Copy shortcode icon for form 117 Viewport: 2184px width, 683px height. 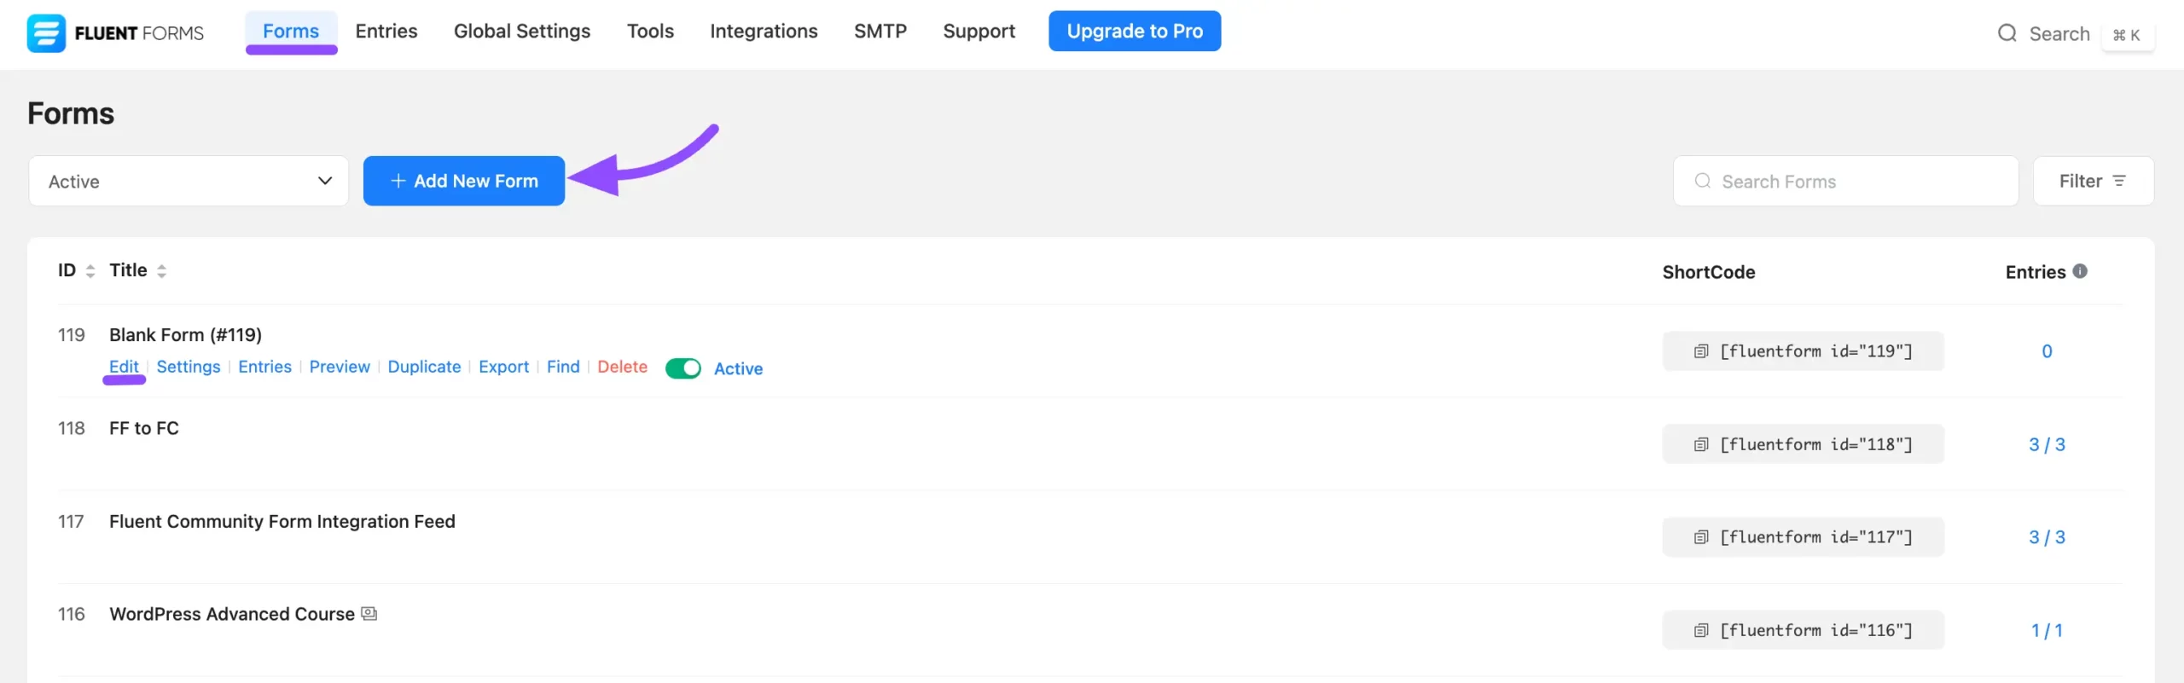point(1700,537)
